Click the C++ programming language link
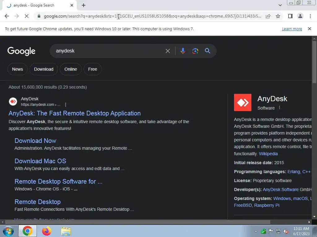Screen dimensions: 317x237 click(306, 172)
